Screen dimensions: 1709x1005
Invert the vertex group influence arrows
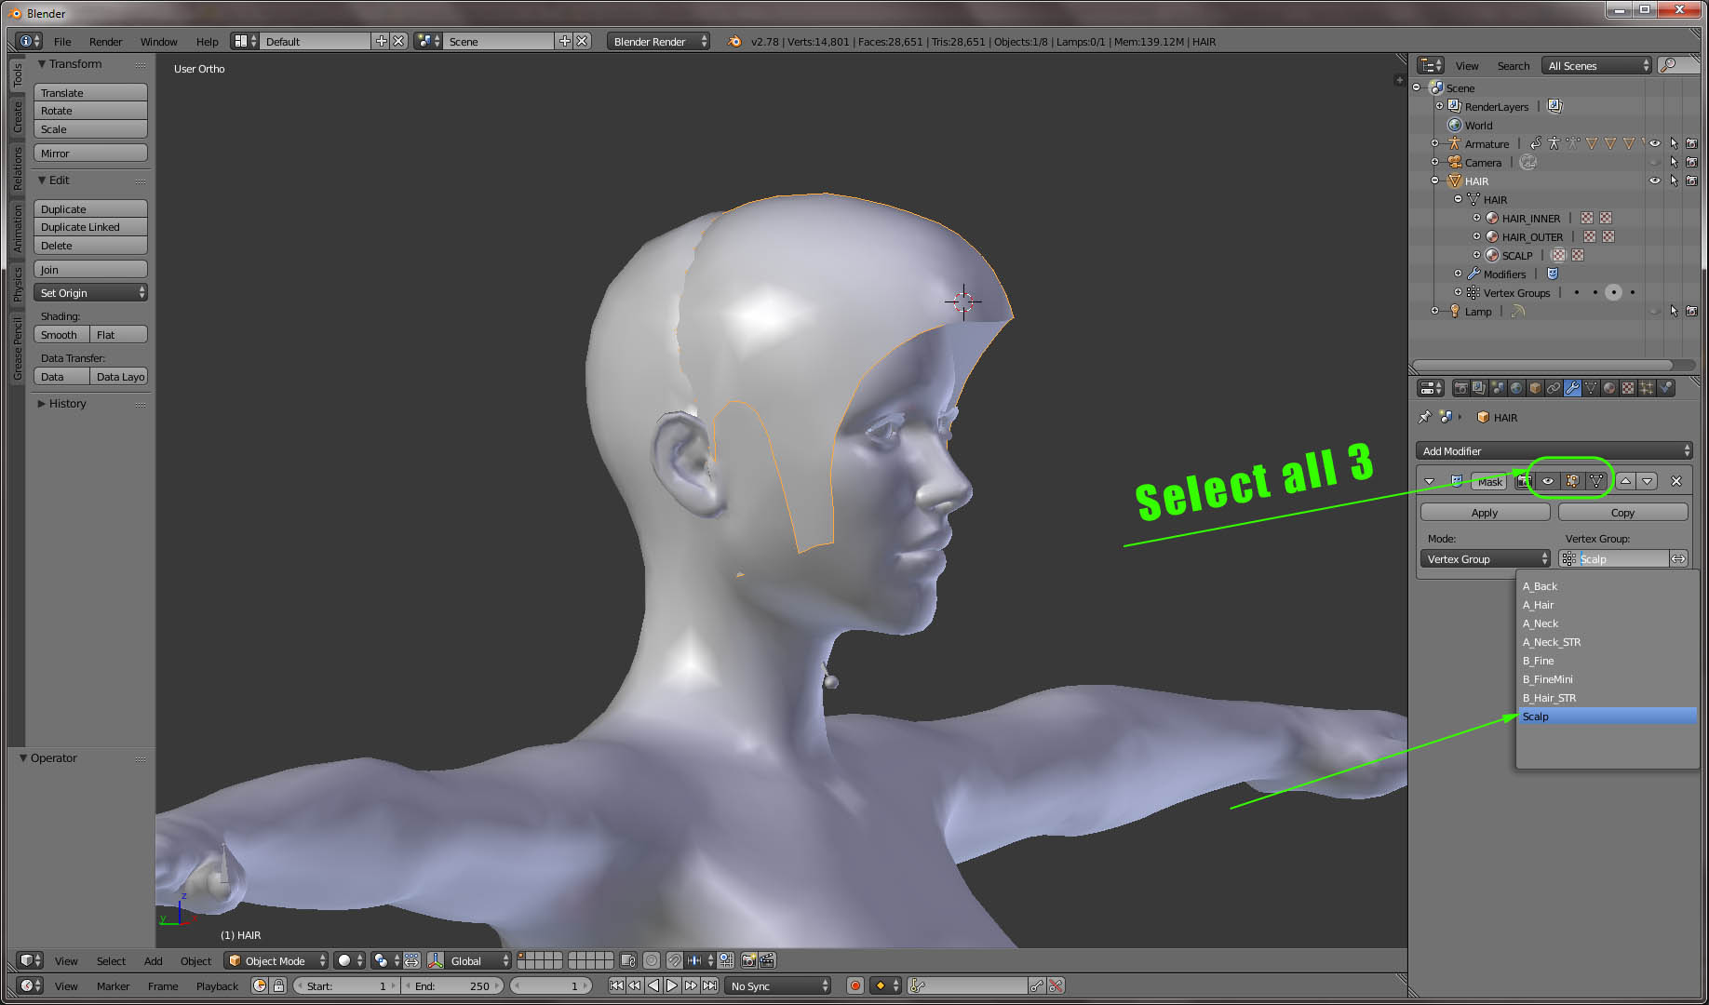coord(1678,558)
